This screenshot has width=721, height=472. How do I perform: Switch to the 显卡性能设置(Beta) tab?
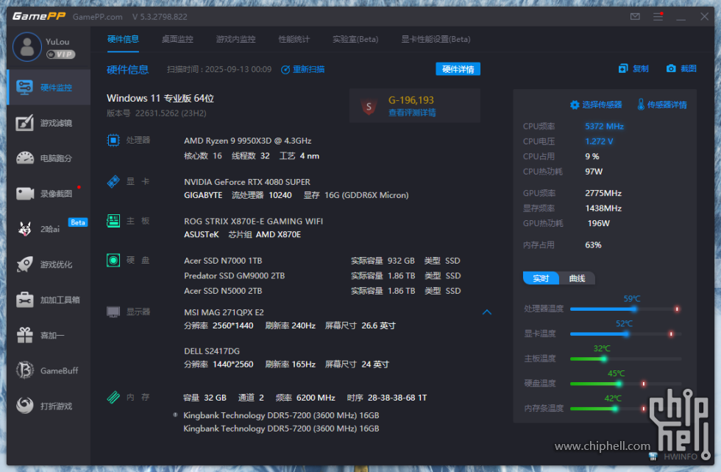click(436, 39)
